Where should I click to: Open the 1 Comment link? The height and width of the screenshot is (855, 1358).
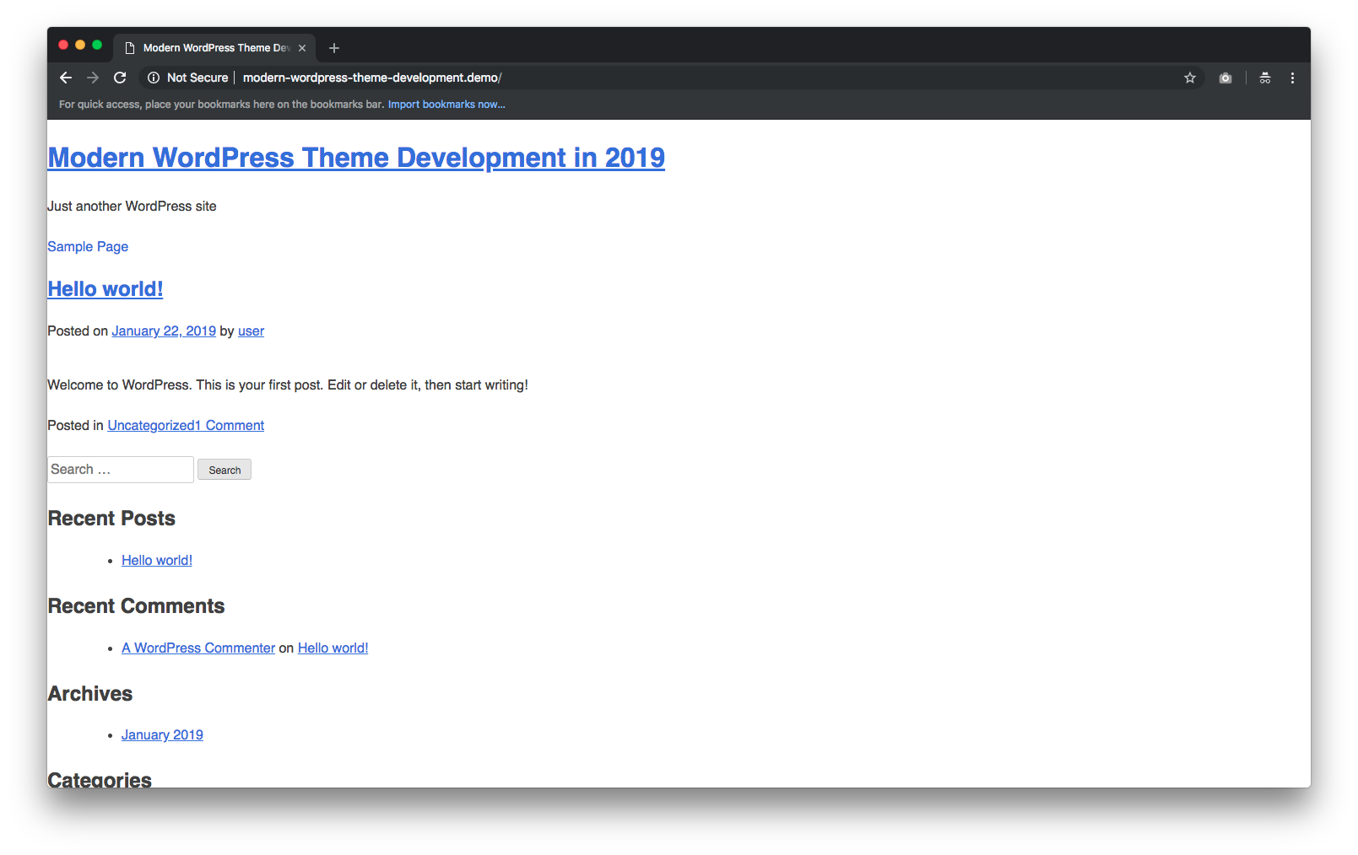230,425
